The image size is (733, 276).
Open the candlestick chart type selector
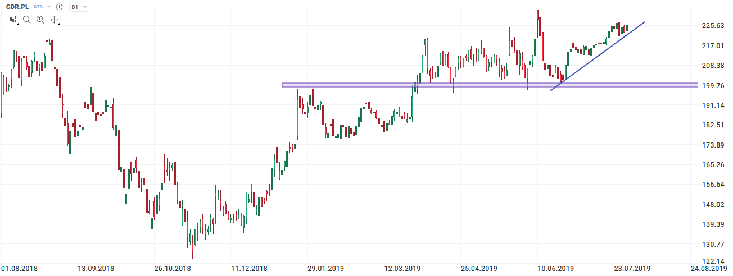(x=14, y=20)
